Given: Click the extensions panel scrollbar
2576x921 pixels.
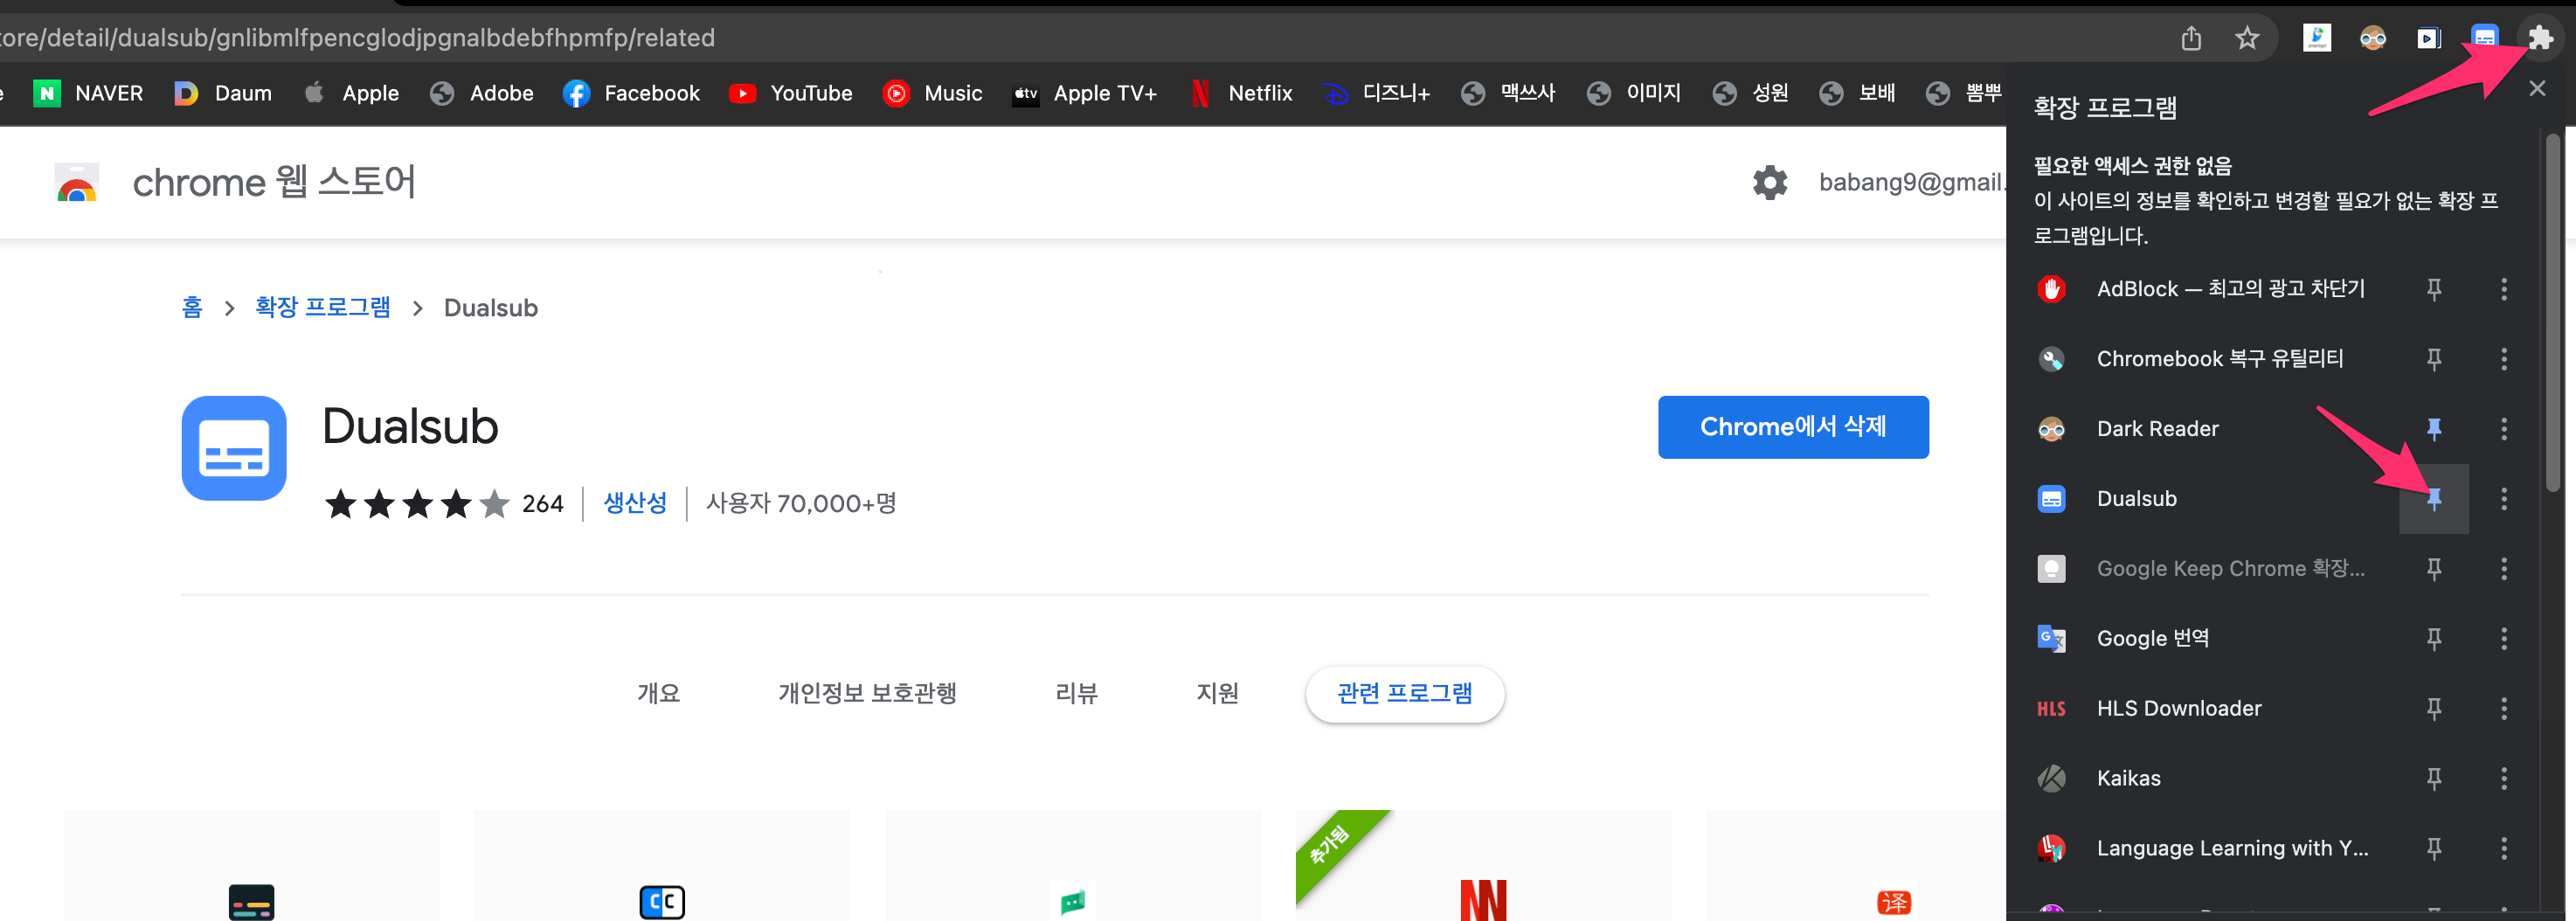Looking at the screenshot, I should coord(2553,312).
